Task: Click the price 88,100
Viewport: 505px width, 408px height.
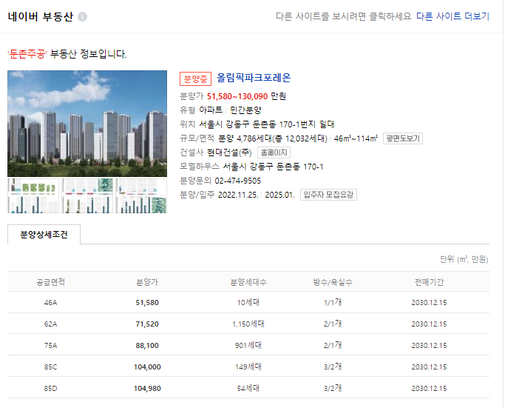Action: click(147, 345)
